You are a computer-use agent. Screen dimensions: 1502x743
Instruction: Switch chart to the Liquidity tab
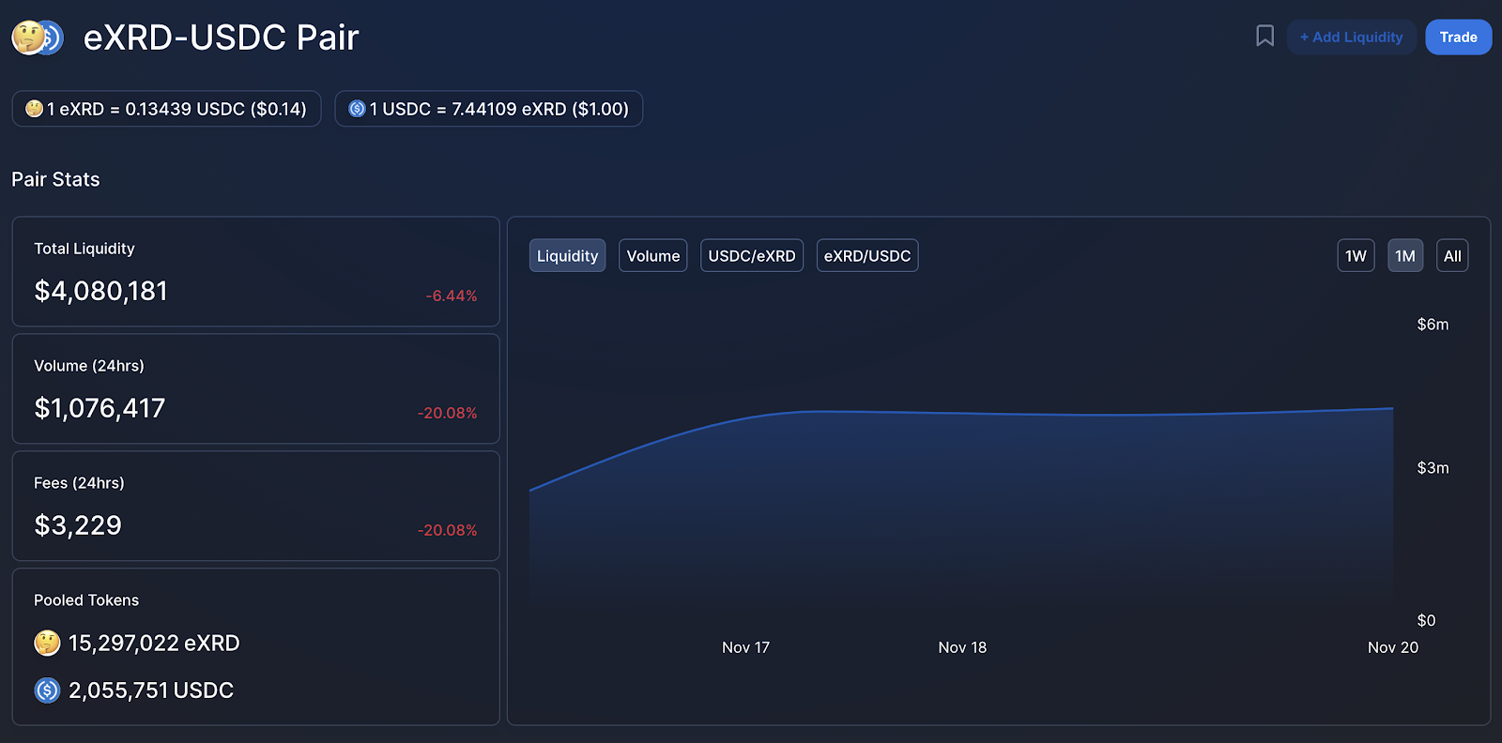pos(567,256)
